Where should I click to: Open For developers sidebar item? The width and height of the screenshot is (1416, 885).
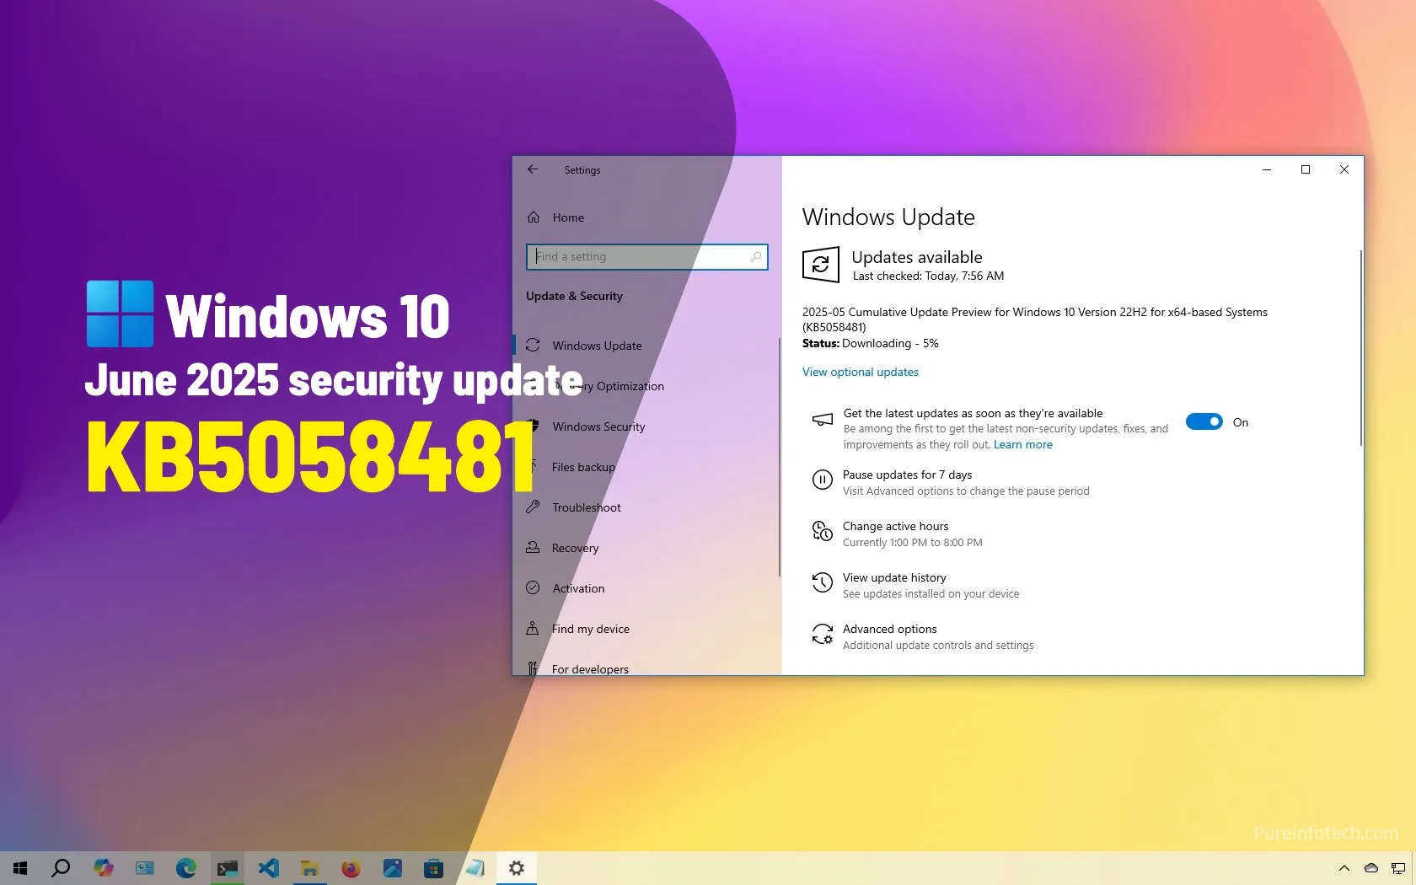(x=590, y=669)
